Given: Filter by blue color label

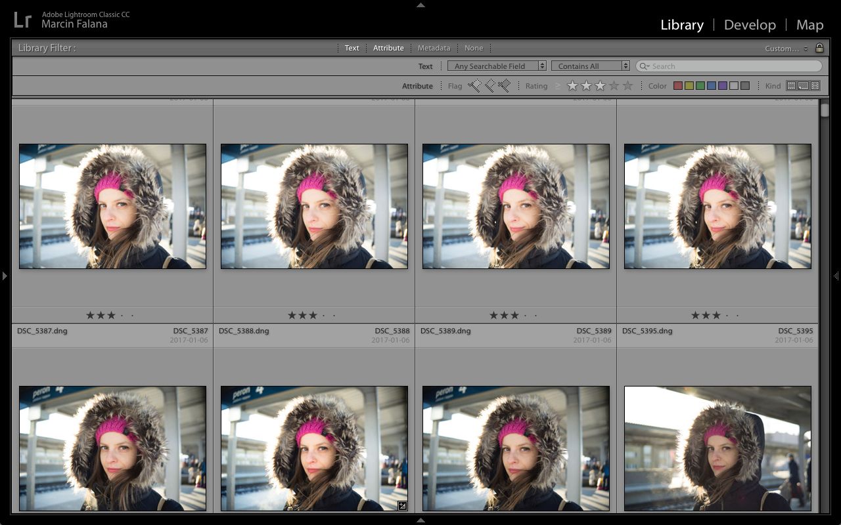Looking at the screenshot, I should (x=712, y=86).
